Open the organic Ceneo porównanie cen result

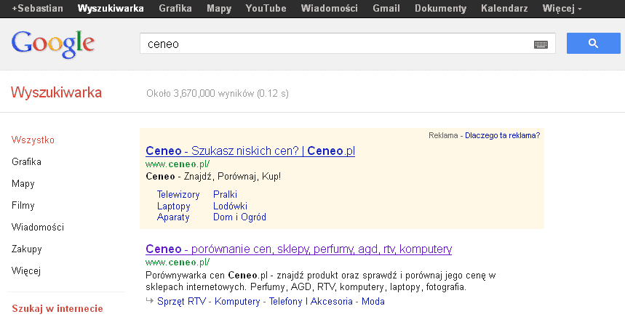(x=298, y=249)
